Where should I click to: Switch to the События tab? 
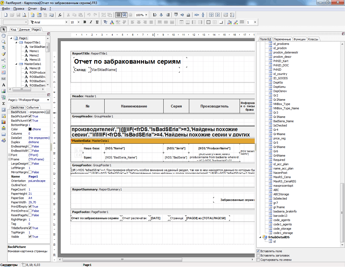[x=32, y=107]
